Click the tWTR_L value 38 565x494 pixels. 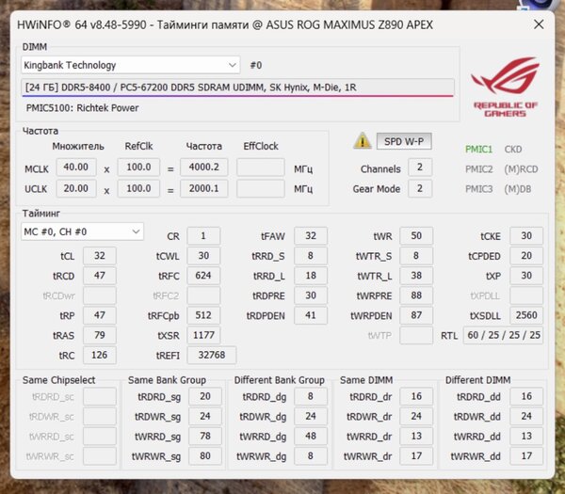click(416, 276)
